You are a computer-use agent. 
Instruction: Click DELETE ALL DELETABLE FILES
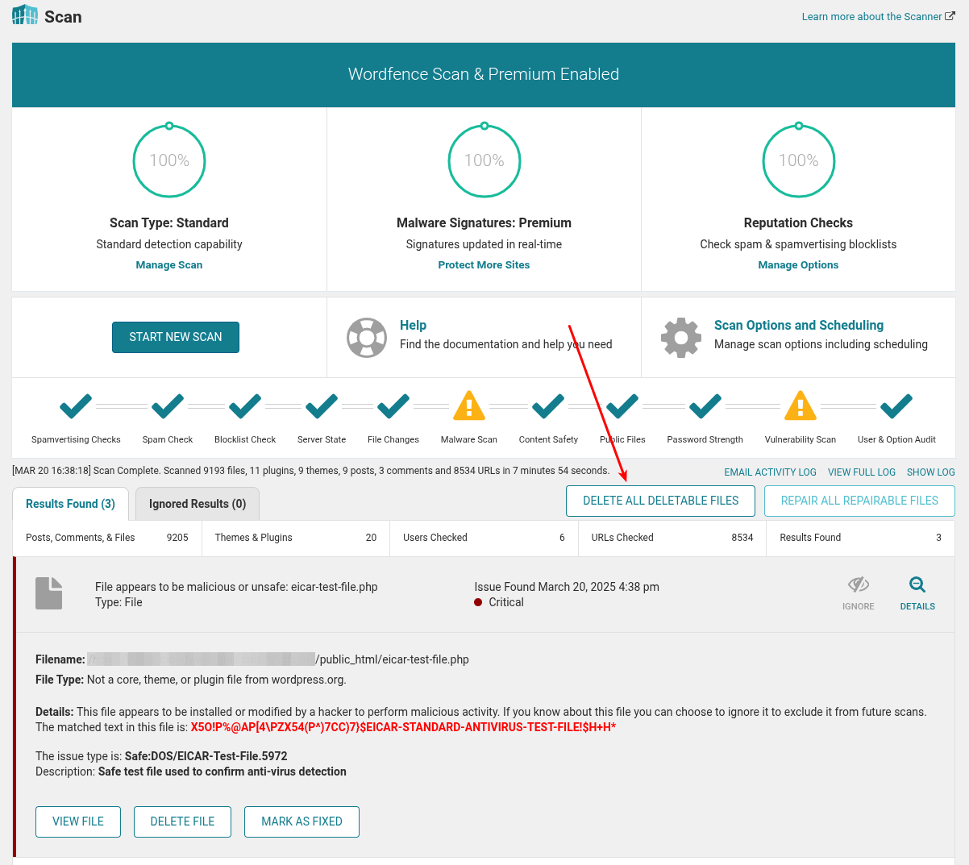(660, 501)
